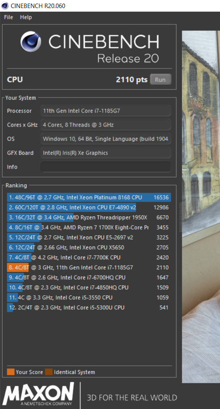Select the Core i5-5300U ranking entry
220x409 pixels.
coord(89,308)
